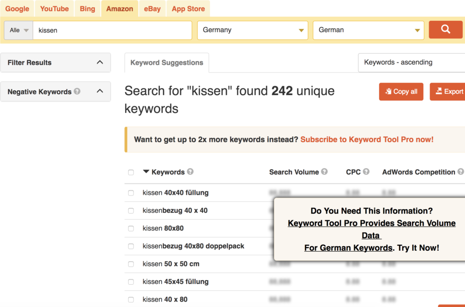The width and height of the screenshot is (465, 307).
Task: Open the CPC column help icon
Action: pyautogui.click(x=366, y=172)
